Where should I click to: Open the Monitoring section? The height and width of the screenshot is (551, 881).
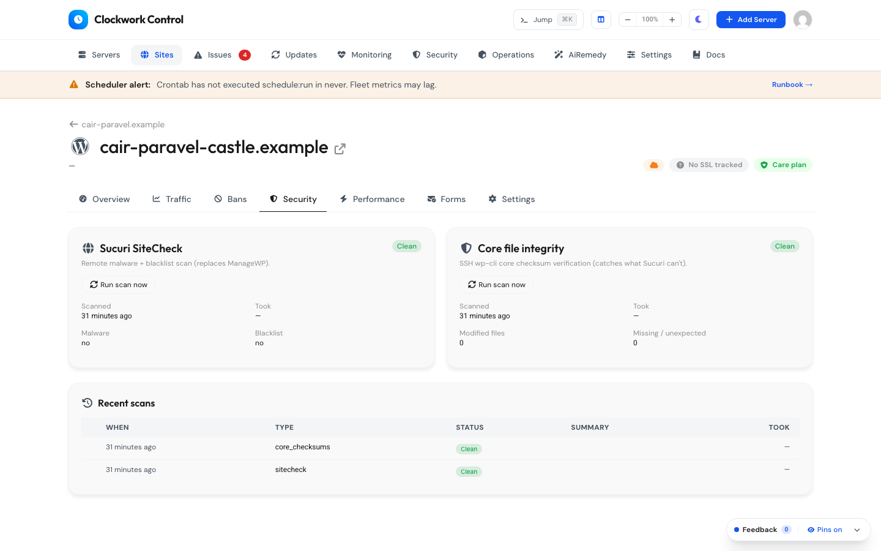pyautogui.click(x=365, y=55)
